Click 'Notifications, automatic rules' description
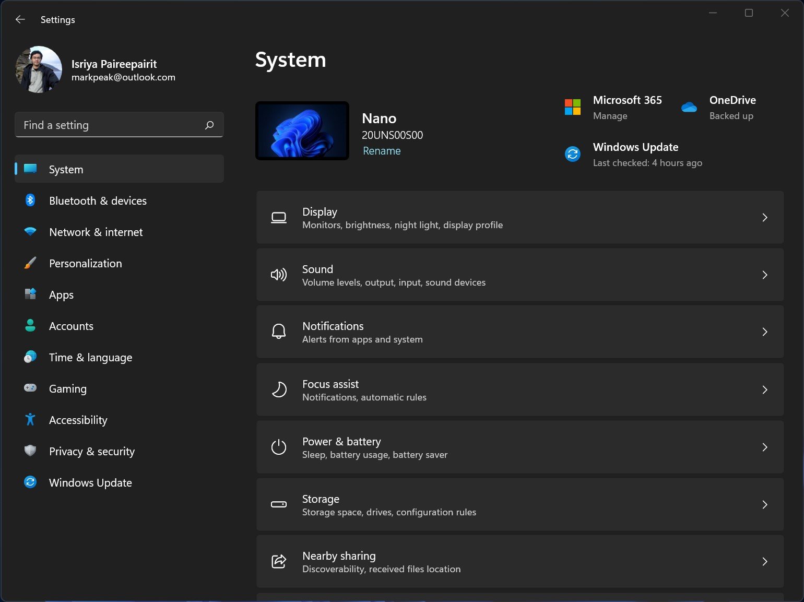Image resolution: width=804 pixels, height=602 pixels. (x=364, y=397)
